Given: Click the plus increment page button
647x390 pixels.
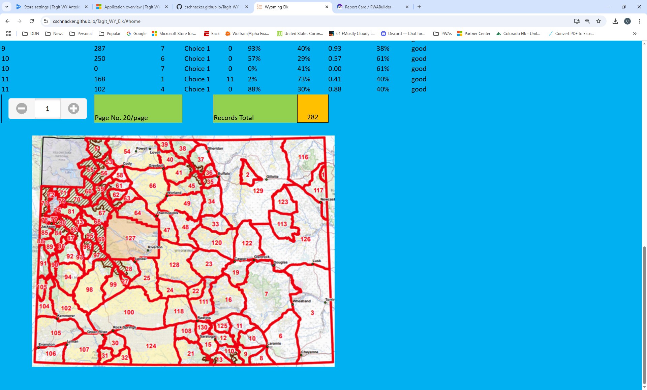Looking at the screenshot, I should point(73,109).
